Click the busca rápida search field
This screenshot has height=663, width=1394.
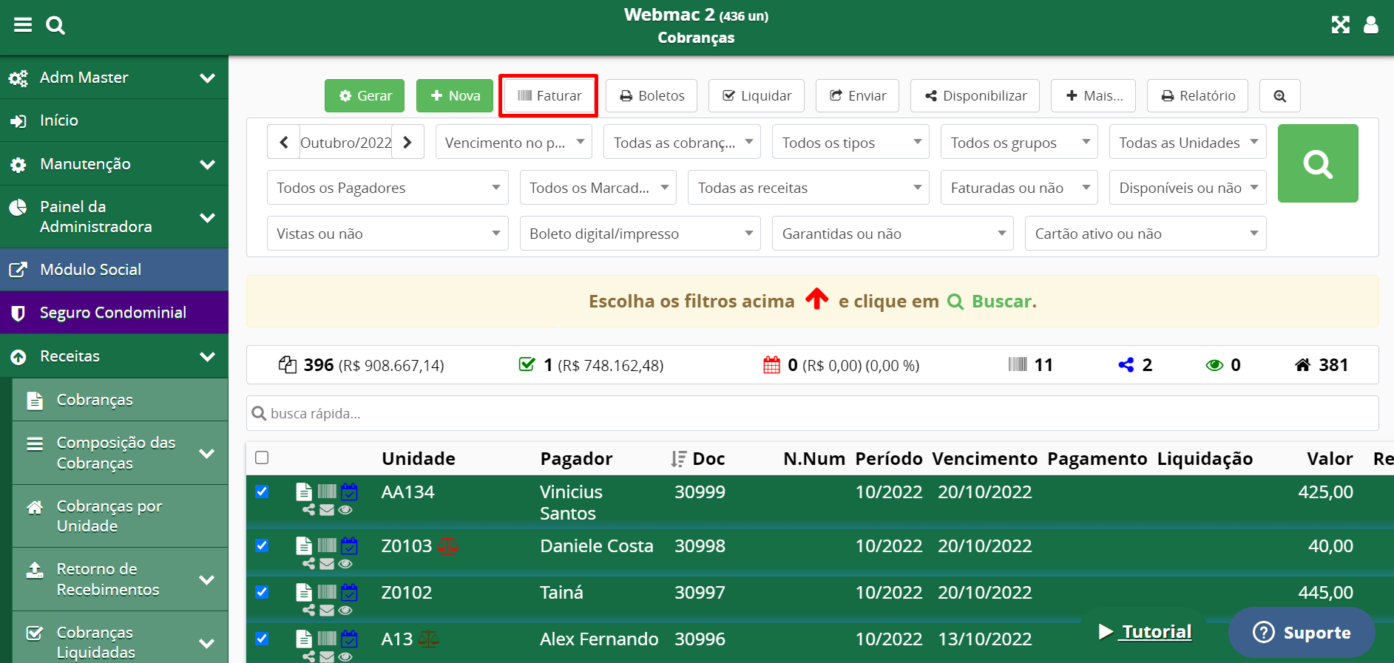point(812,413)
